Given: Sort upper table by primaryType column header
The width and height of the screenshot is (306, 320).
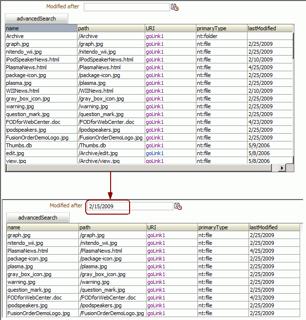Looking at the screenshot, I should (221, 28).
